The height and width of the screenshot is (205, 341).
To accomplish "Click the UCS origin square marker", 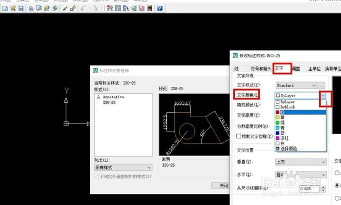I will point(66,124).
